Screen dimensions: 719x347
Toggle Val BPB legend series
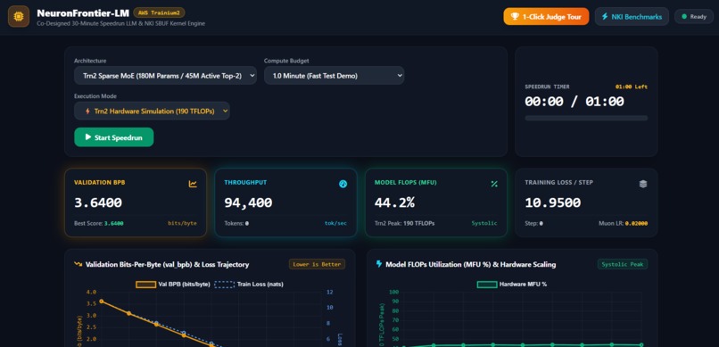tap(173, 285)
